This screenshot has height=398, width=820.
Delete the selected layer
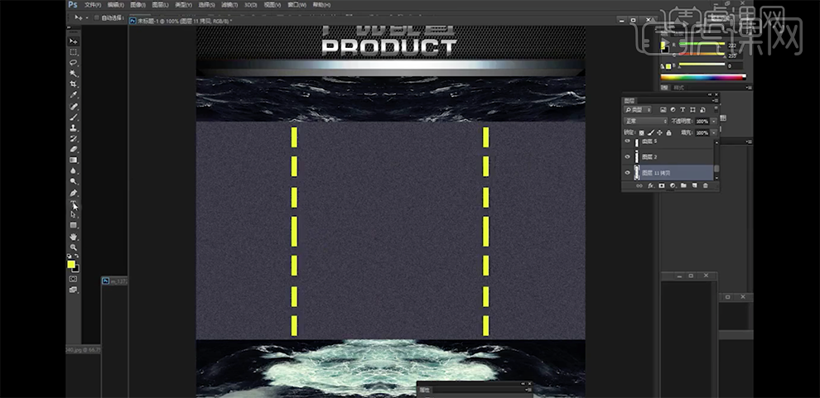tap(706, 185)
